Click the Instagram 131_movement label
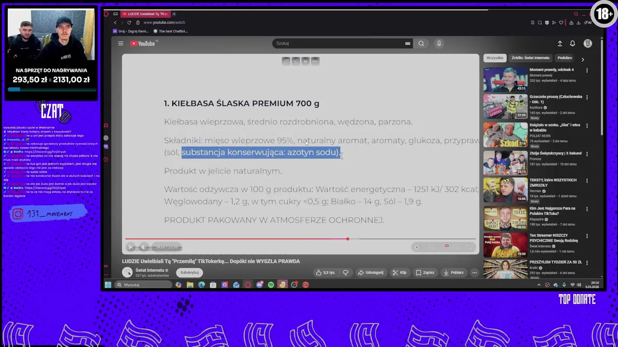The height and width of the screenshot is (347, 618). [x=49, y=214]
